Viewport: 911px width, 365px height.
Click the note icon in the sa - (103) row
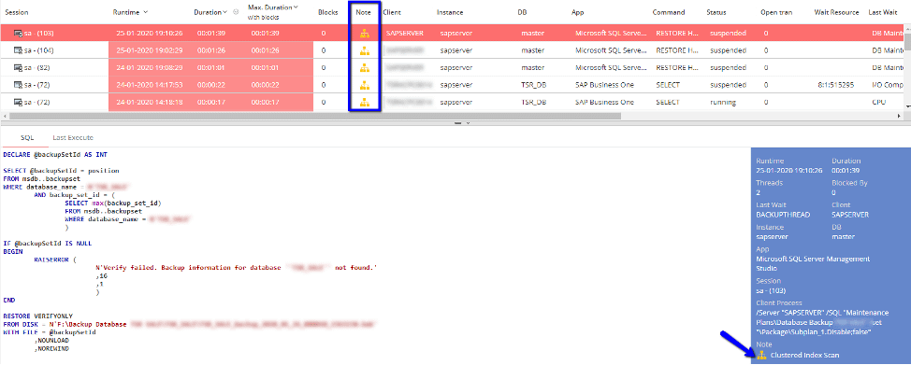tap(364, 33)
